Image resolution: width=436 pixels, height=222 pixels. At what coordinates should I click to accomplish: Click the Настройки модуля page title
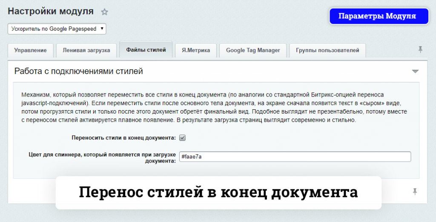[51, 11]
